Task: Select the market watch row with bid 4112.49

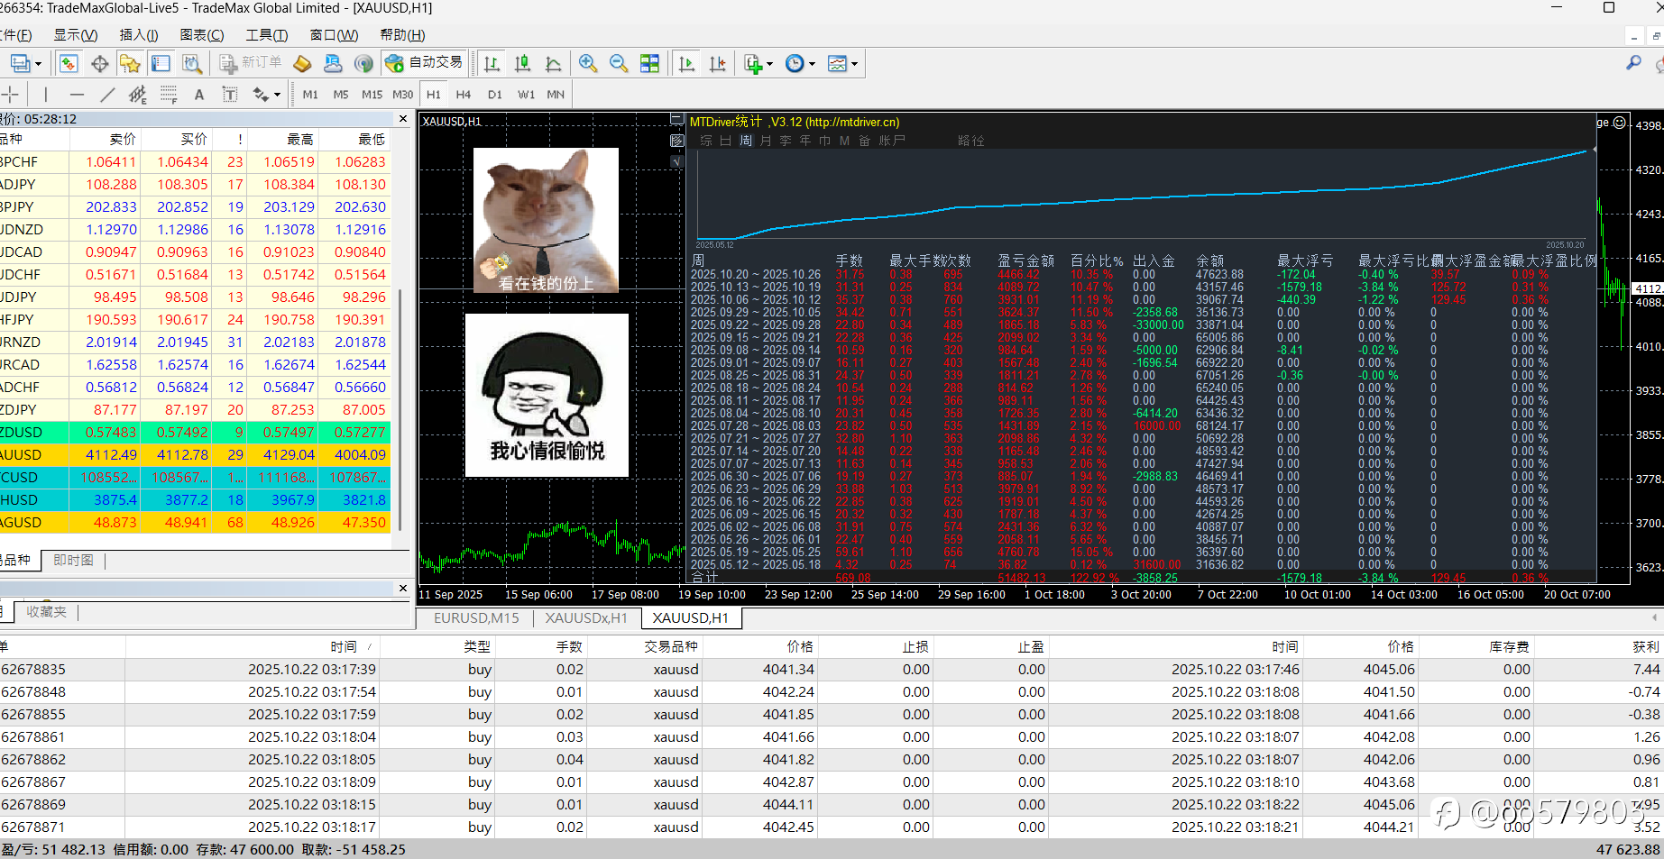Action: [x=195, y=455]
